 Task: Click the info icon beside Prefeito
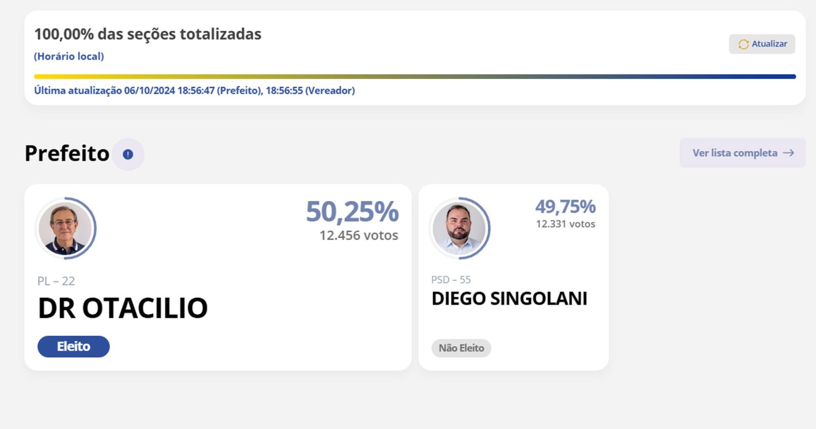[x=128, y=154]
